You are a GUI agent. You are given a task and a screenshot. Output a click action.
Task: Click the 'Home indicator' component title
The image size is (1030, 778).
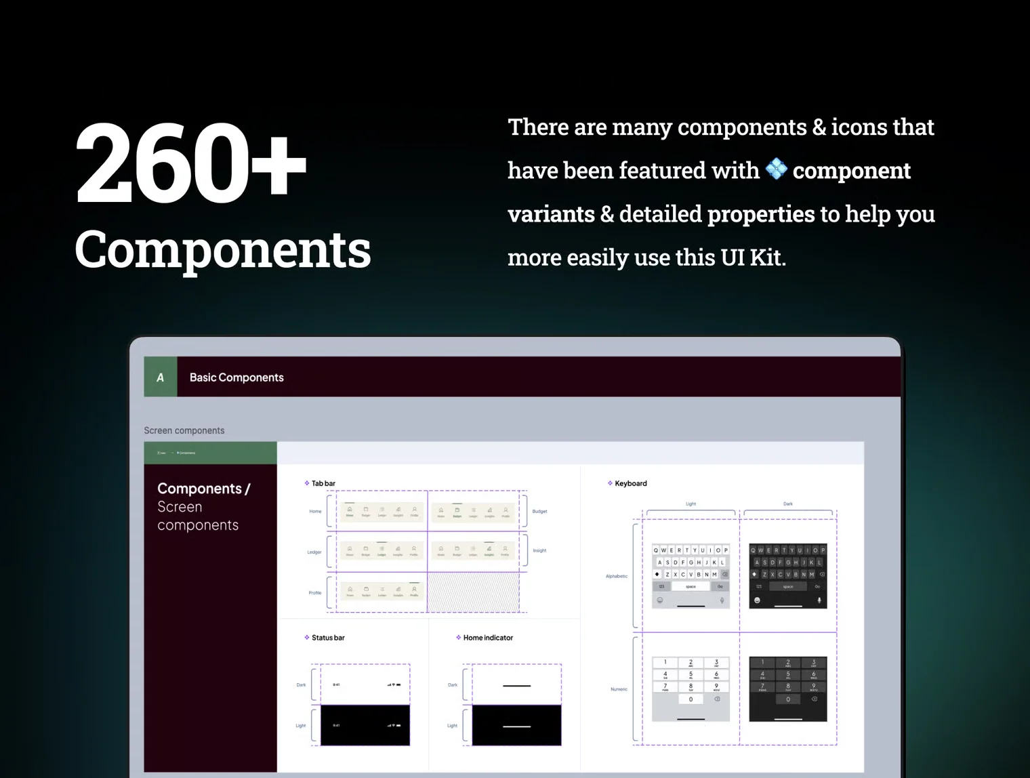[488, 638]
